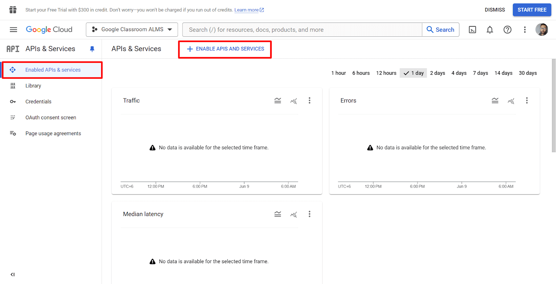
Task: Open the notifications bell
Action: (490, 30)
